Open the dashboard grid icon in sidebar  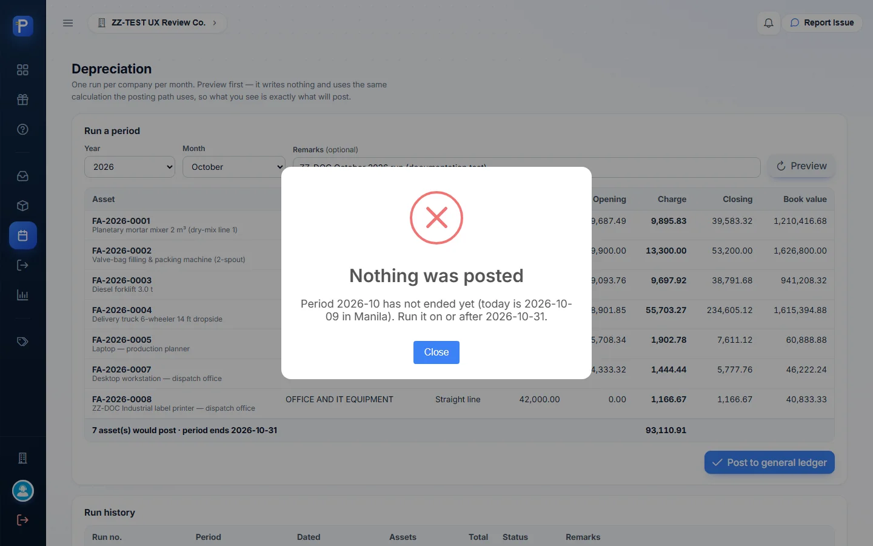click(x=22, y=70)
